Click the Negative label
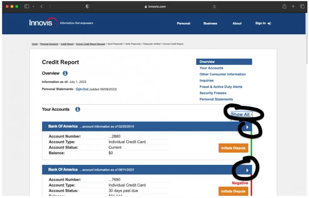This screenshot has height=198, width=309. 240,183
